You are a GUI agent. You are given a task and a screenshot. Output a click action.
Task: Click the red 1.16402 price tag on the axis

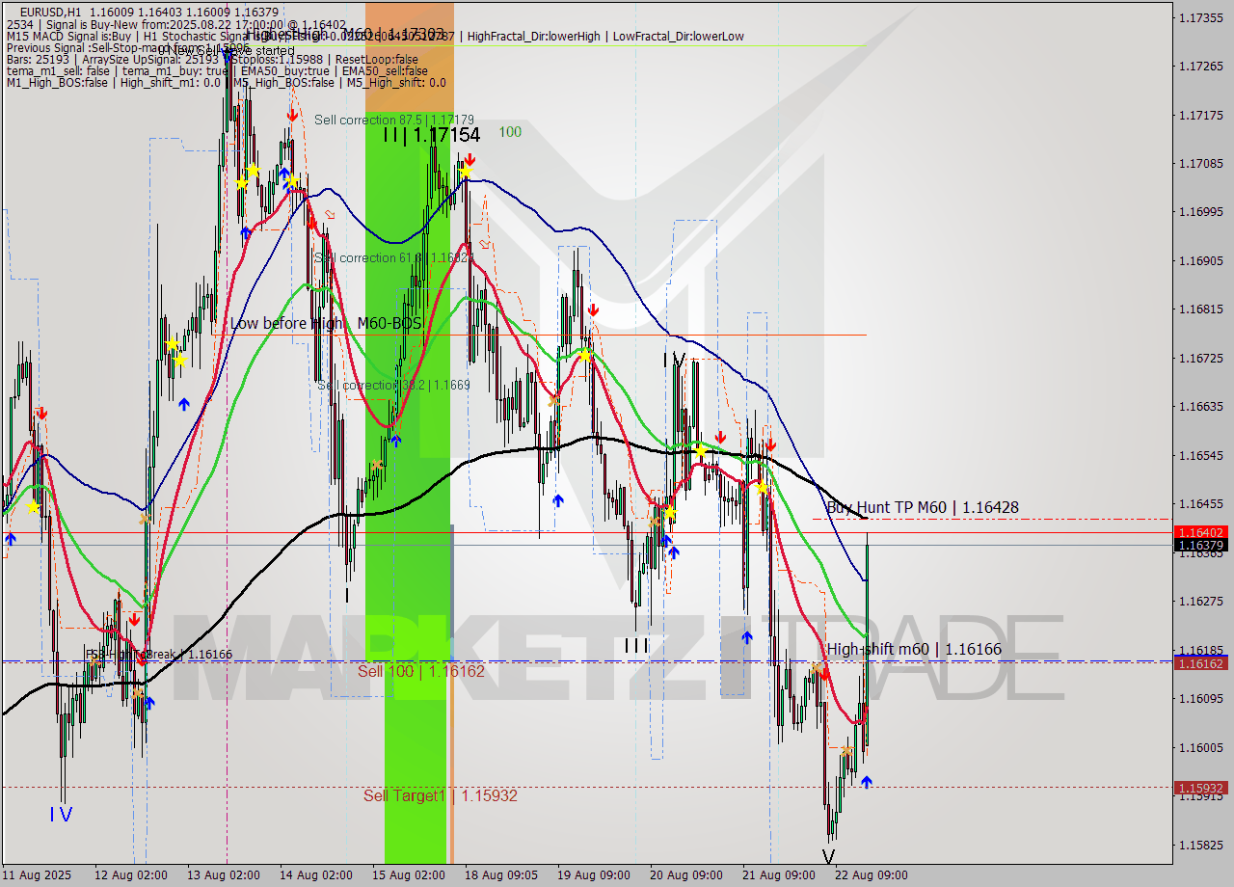pos(1200,532)
